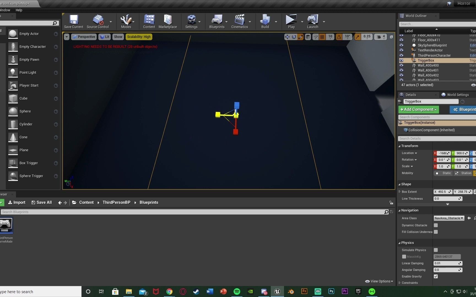Toggle TriggerBox visibility in World Outliner
This screenshot has height=297, width=476.
[401, 61]
